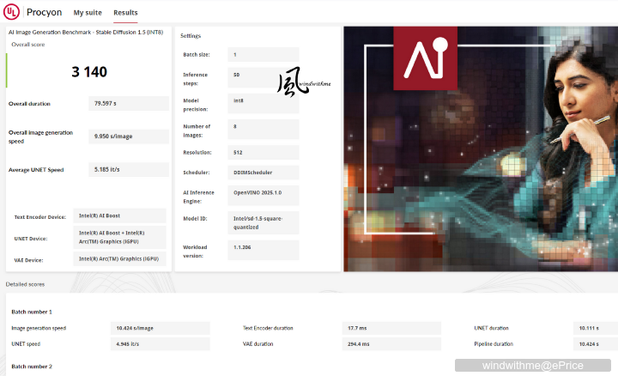Click the overall score 3 140
Viewport: 618px width, 376px height.
89,71
